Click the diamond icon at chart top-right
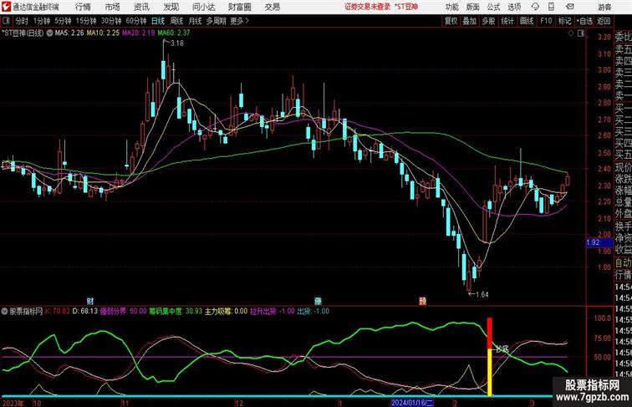The height and width of the screenshot is (407, 632). click(x=571, y=33)
